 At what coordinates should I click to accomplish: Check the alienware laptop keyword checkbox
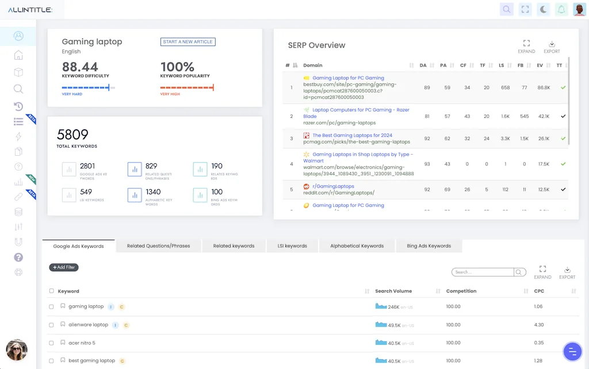(x=51, y=325)
